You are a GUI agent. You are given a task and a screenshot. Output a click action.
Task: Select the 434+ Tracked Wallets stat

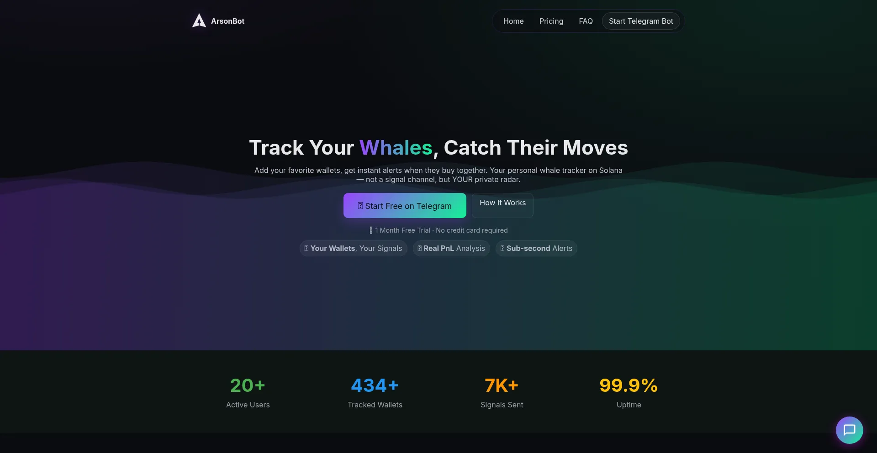tap(375, 392)
